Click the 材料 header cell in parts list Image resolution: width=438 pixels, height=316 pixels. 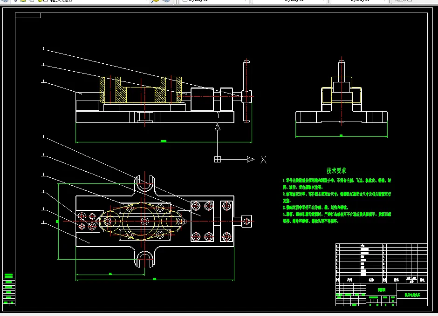(396, 279)
